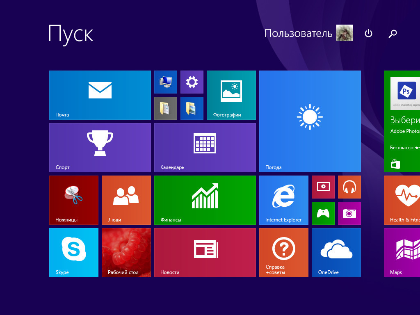Open the Пользователь account menu

[298, 33]
